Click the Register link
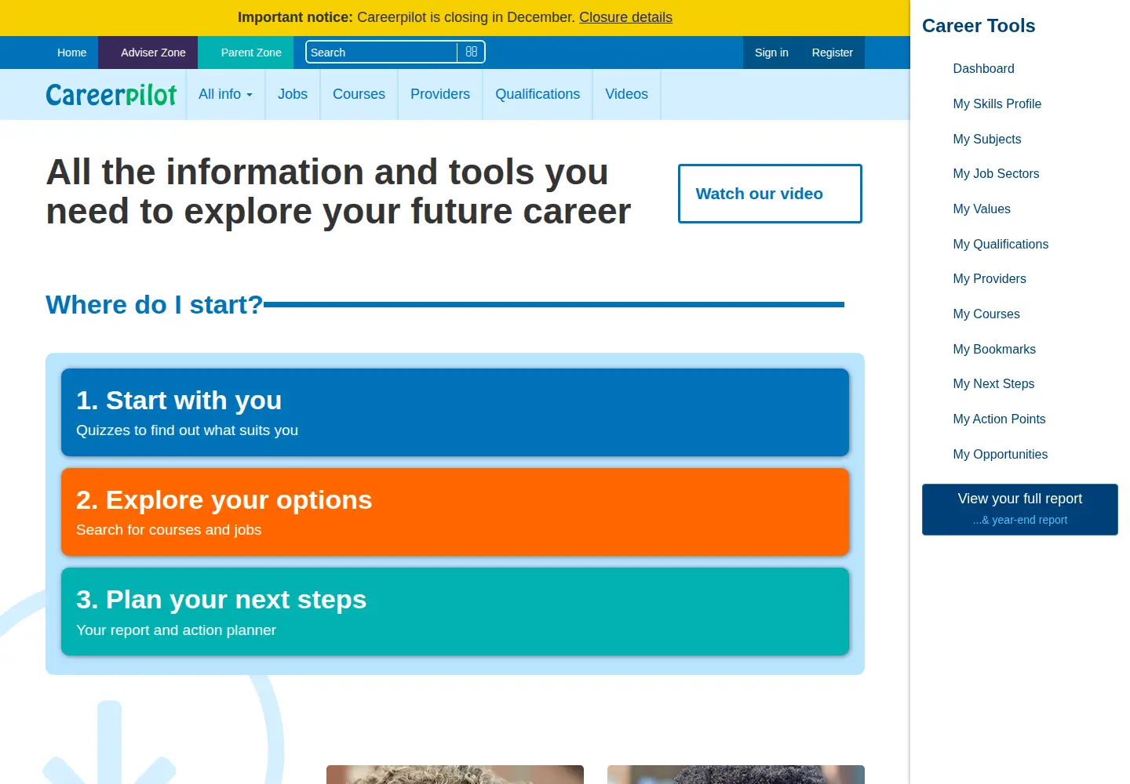The image size is (1130, 784). (x=832, y=53)
